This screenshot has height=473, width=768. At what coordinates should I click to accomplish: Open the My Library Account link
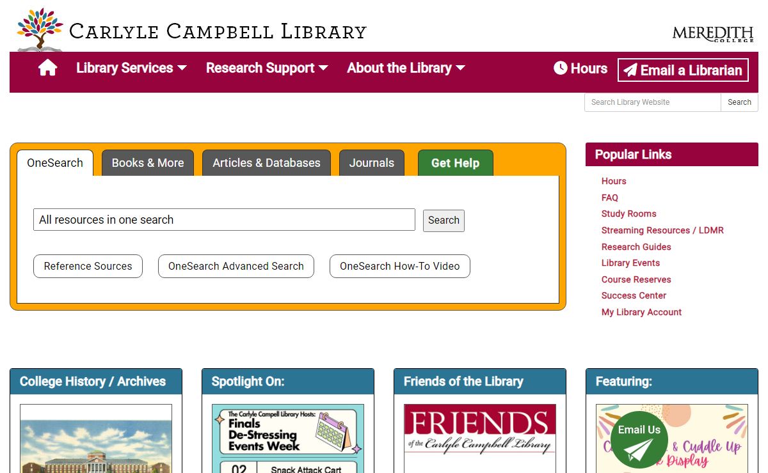coord(641,312)
